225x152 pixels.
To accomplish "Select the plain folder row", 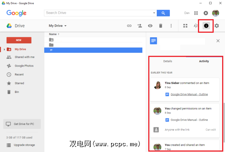I will click(x=93, y=45).
